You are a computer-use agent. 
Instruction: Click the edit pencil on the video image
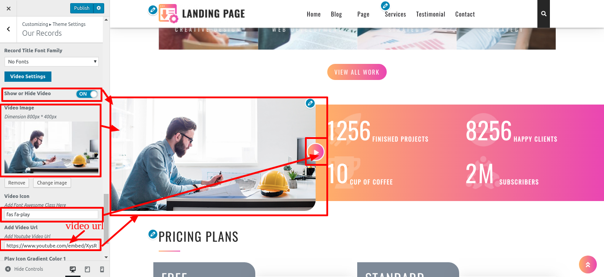point(310,103)
